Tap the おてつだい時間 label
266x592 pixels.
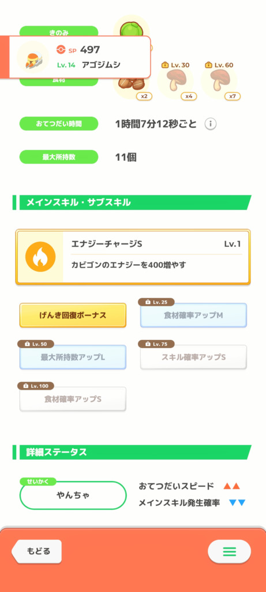coord(59,124)
